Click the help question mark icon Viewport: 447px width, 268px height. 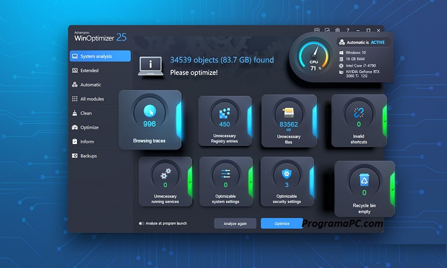347,30
